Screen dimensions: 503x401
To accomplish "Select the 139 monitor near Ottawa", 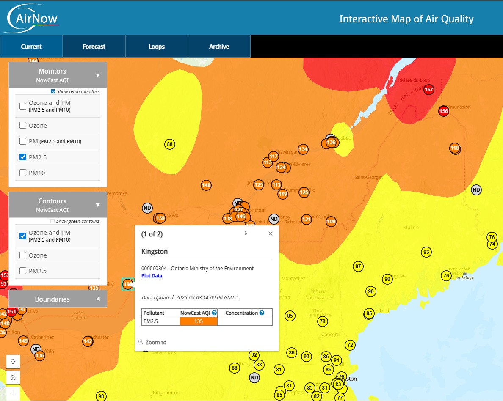I will 160,218.
